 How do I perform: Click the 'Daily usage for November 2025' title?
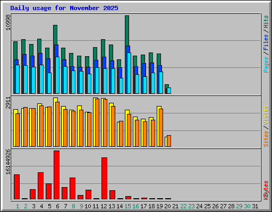64,8
